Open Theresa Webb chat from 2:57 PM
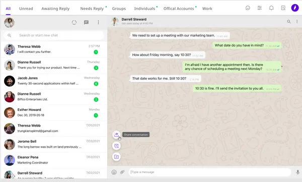This screenshot has height=182, width=302. (x=54, y=49)
